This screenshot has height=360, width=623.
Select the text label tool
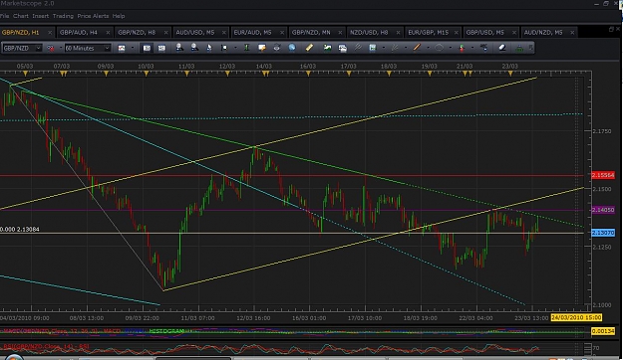tap(483, 48)
